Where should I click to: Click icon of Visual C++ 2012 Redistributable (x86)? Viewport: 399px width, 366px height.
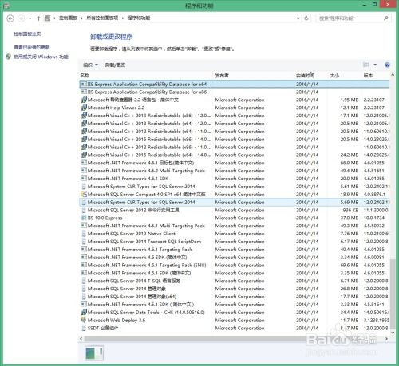(84, 147)
